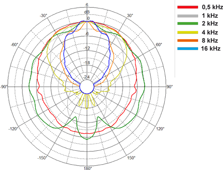Click the '30°' angle label

pos(130,16)
